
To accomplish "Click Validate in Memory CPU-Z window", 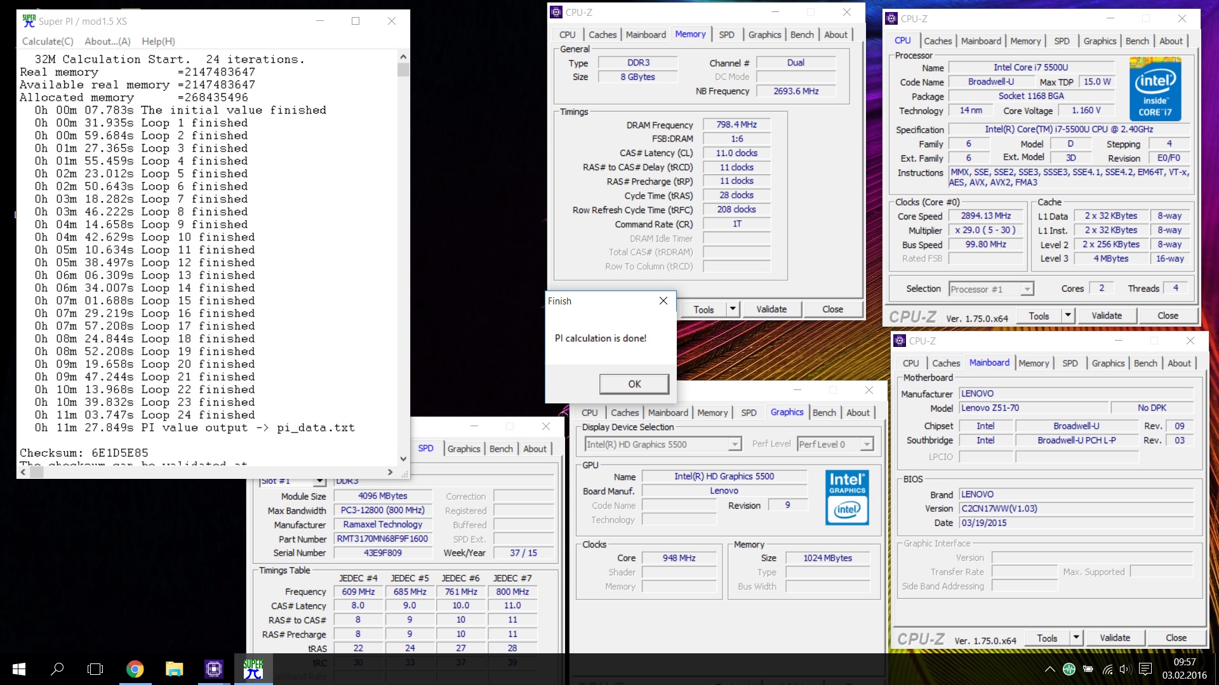I will [x=771, y=309].
